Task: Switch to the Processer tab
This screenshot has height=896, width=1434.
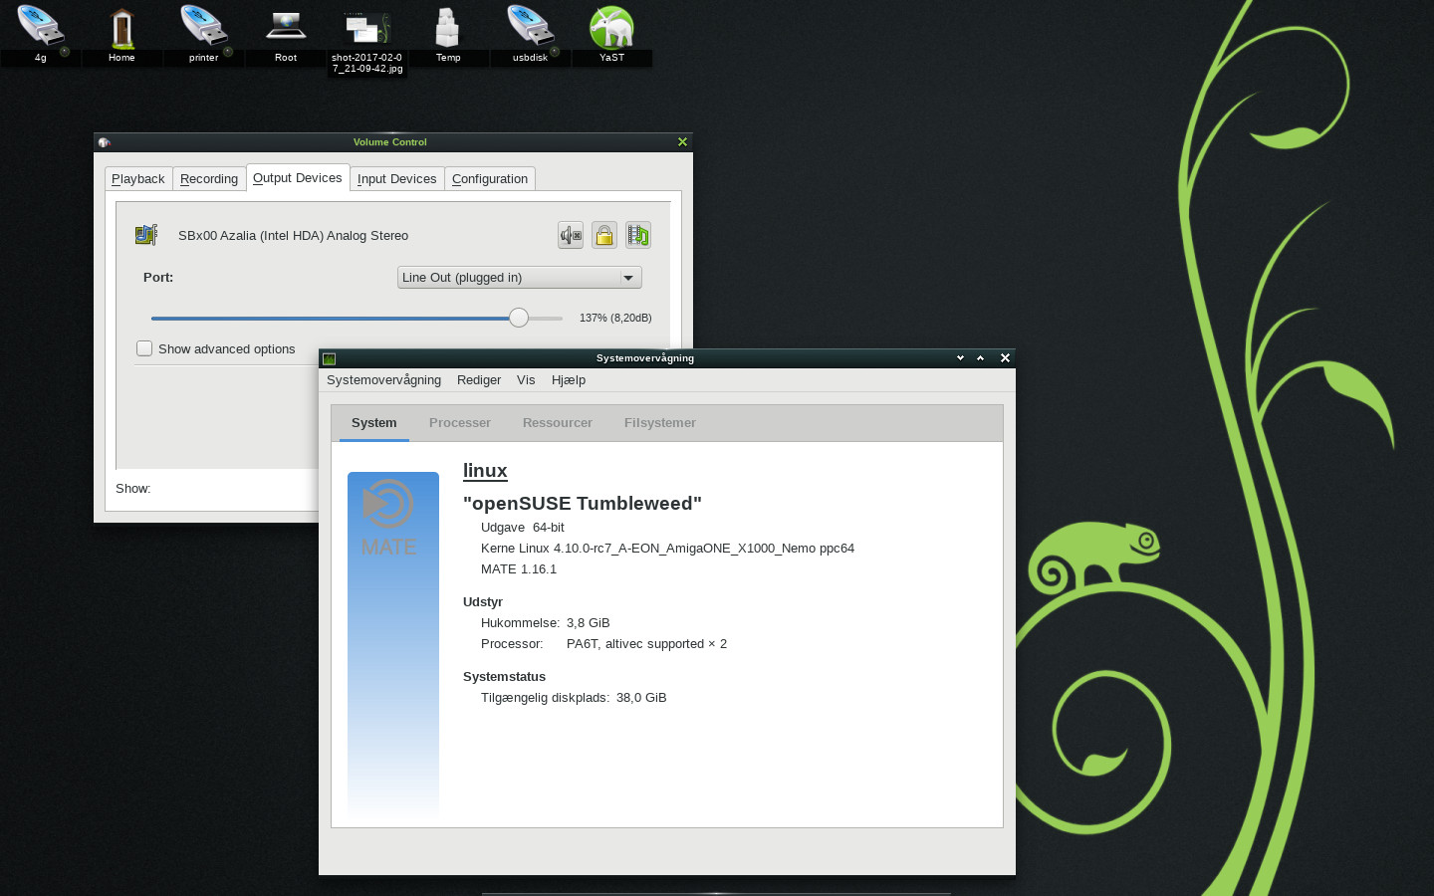Action: (459, 423)
